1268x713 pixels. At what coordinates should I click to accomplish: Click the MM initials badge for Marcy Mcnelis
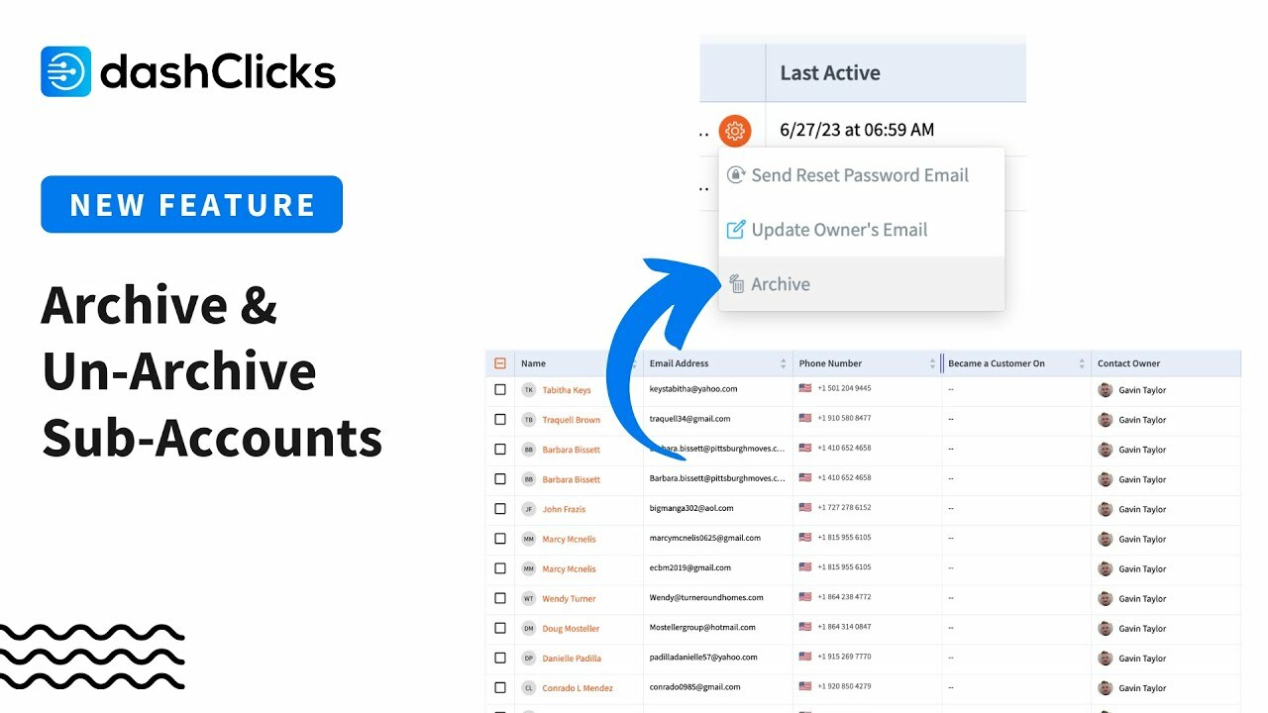pos(527,539)
